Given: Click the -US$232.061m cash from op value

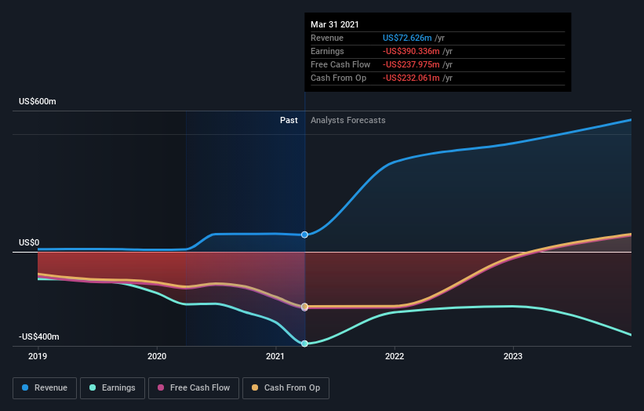Looking at the screenshot, I should tap(411, 78).
